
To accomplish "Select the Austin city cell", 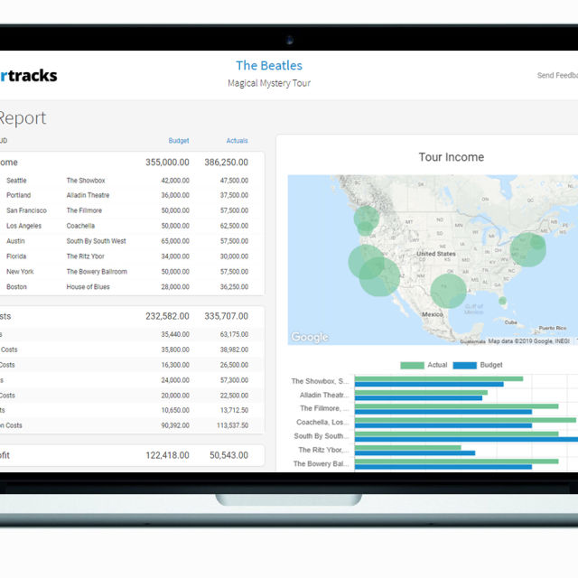I will point(15,241).
